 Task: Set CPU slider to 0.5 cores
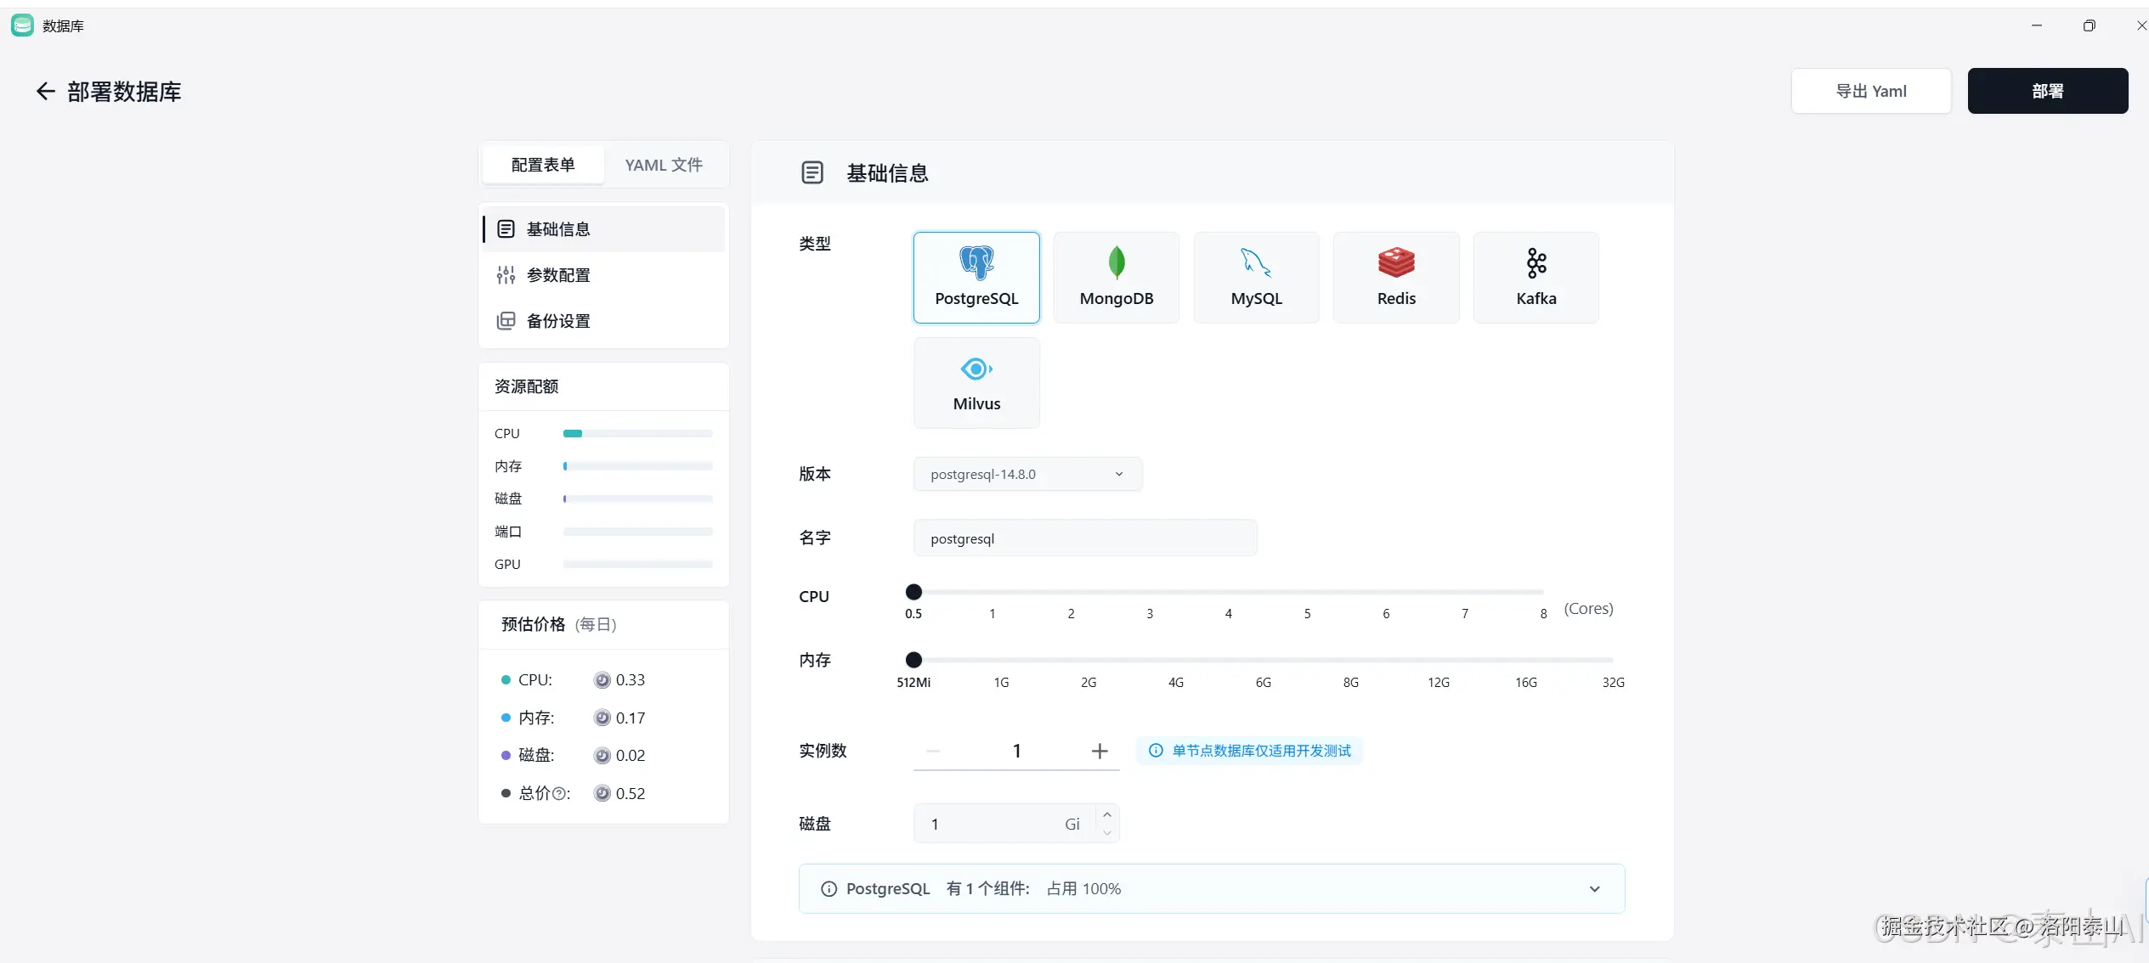click(x=913, y=592)
